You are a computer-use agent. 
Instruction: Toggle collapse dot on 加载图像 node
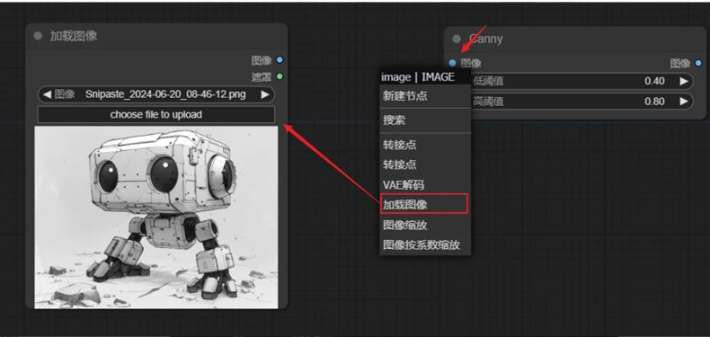(x=38, y=36)
